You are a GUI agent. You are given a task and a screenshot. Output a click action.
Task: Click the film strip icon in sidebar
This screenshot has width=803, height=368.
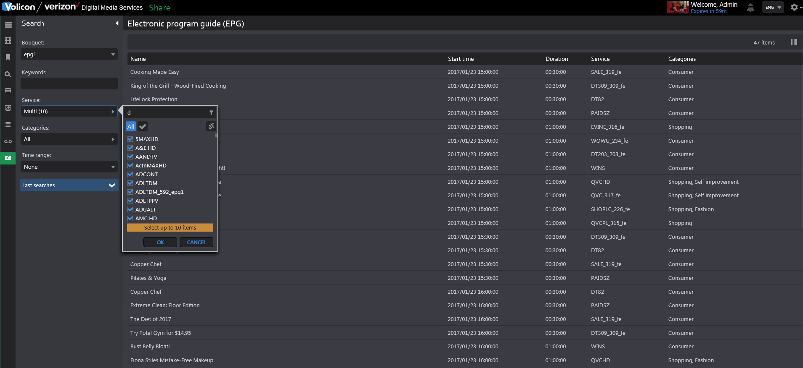pyautogui.click(x=8, y=41)
